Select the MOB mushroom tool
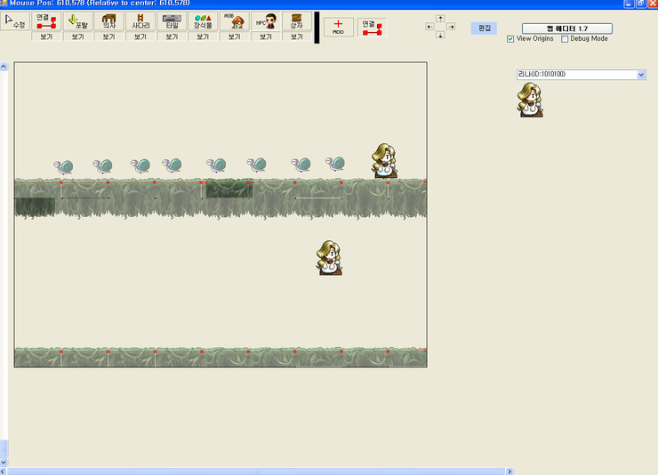The width and height of the screenshot is (658, 475). click(x=234, y=21)
